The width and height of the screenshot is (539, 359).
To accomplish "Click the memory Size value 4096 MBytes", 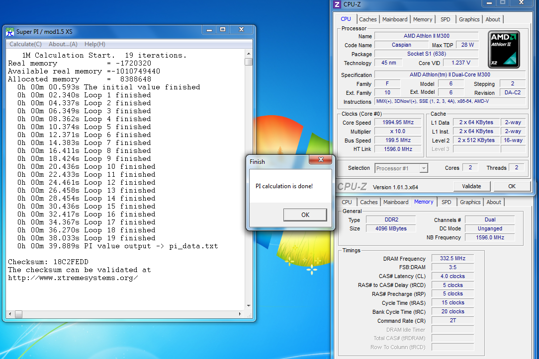I will [x=391, y=228].
